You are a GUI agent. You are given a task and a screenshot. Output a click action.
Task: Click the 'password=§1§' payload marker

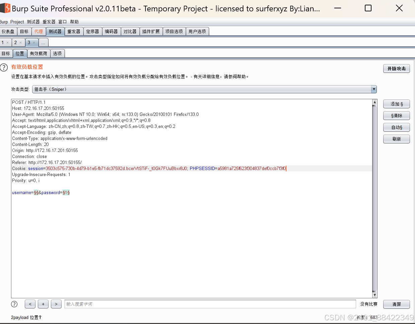[x=56, y=193]
